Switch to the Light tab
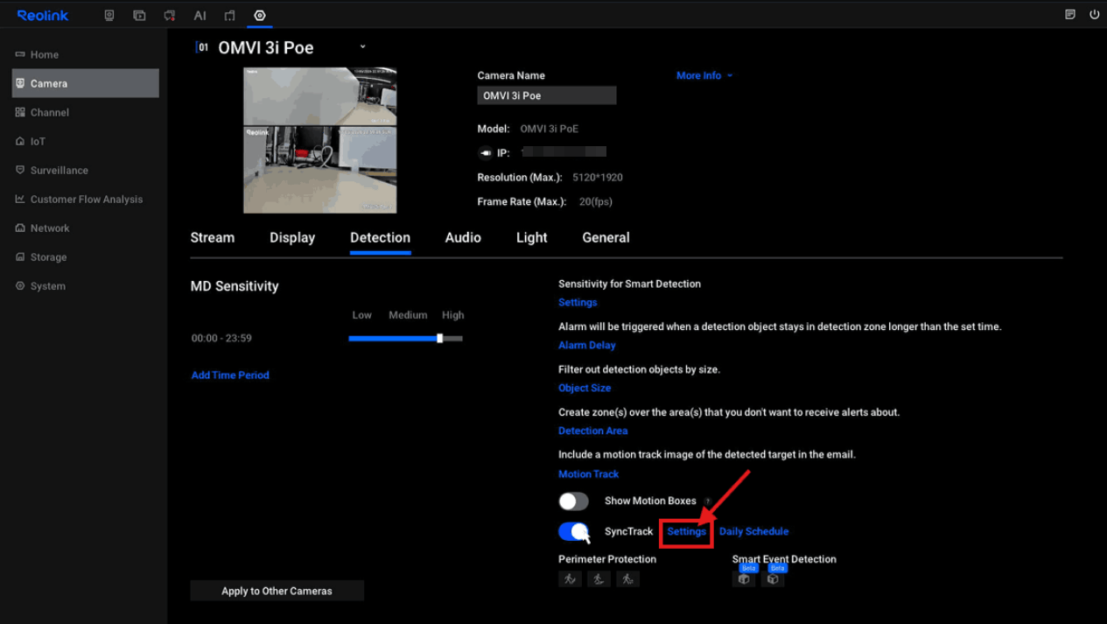Viewport: 1107px width, 624px height. coord(532,237)
